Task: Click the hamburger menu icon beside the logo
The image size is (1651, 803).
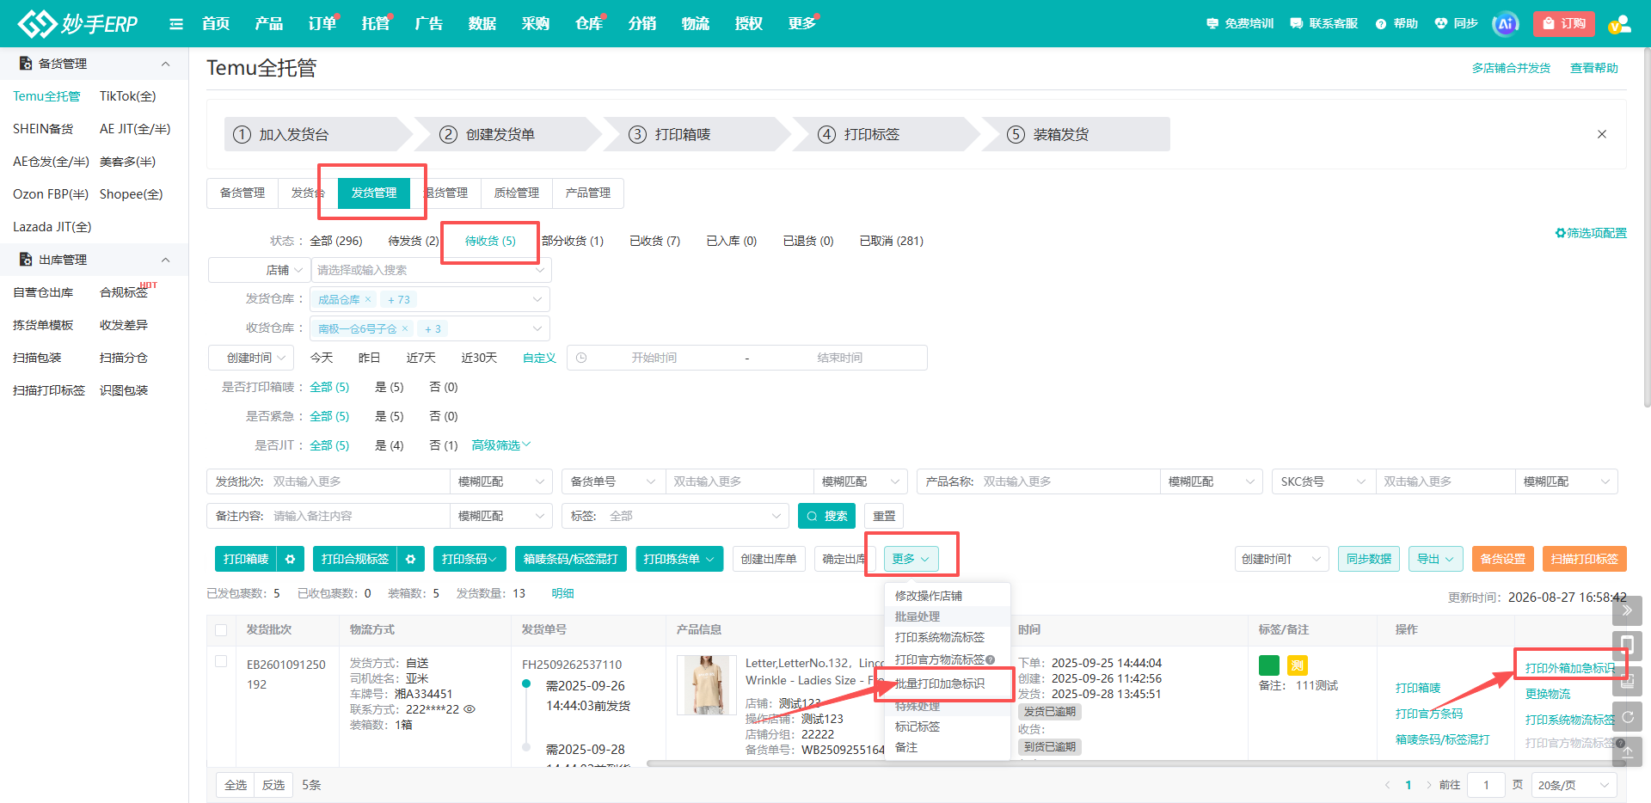Action: tap(176, 24)
